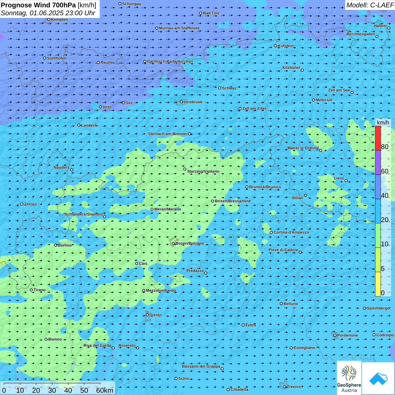Screen dimensions: 395x395
Task: Click the Riva del Garda label
Action: click(x=97, y=345)
